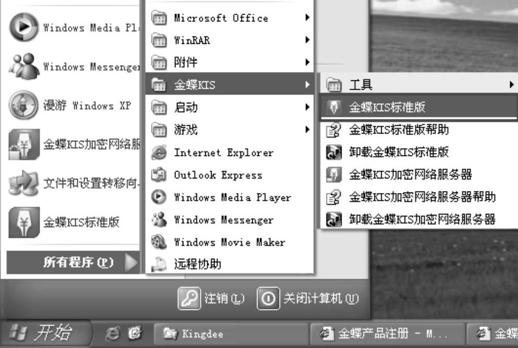Choose 卸载金蝶KIS标准版 uninstaller

coord(419,152)
